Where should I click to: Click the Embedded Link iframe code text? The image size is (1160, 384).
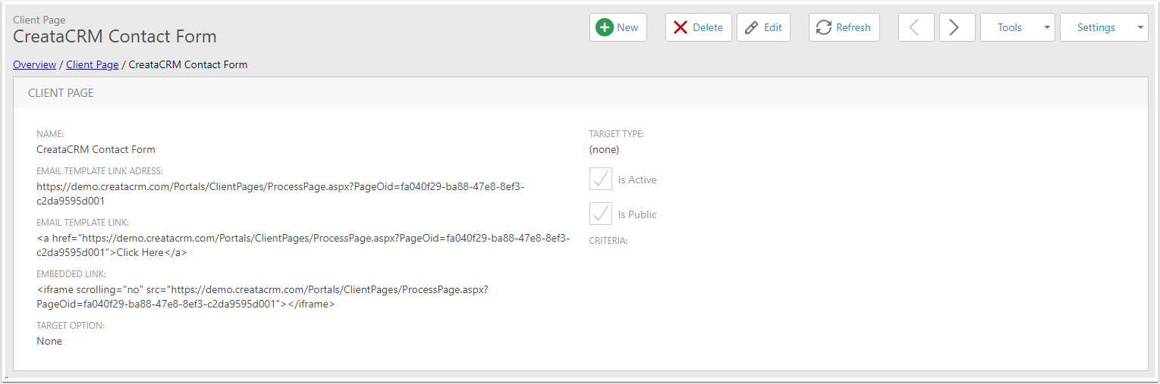(262, 297)
